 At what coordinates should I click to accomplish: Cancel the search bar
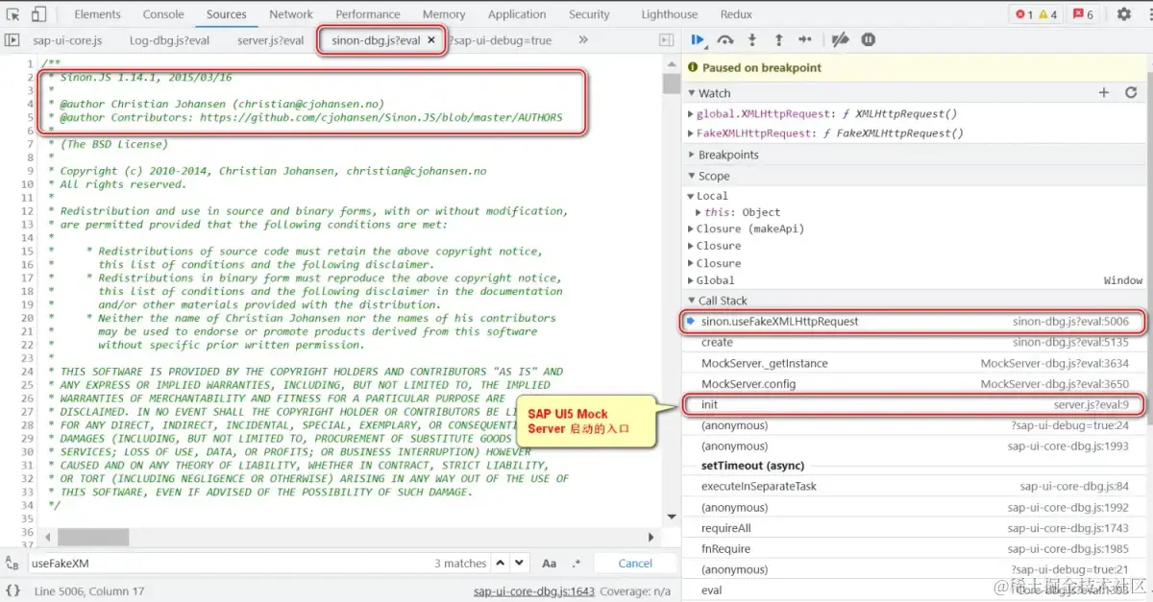pyautogui.click(x=635, y=564)
